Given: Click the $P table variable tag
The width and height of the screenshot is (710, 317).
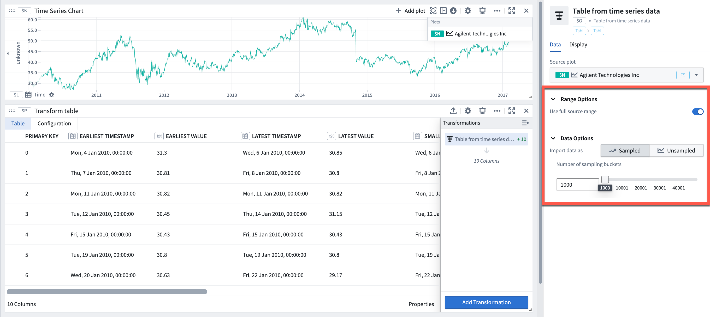Looking at the screenshot, I should (x=24, y=111).
